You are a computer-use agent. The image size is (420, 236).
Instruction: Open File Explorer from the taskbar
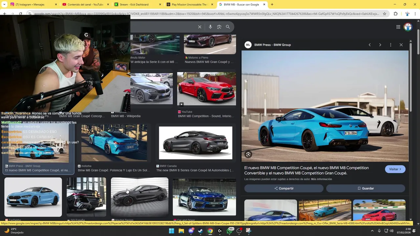coord(181,231)
